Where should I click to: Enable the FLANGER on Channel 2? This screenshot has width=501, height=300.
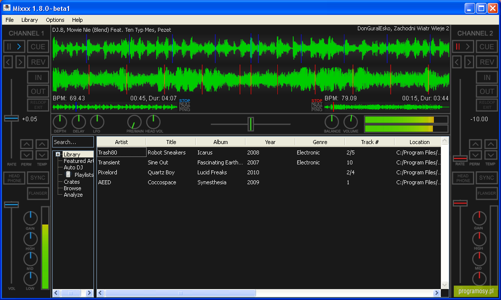[487, 193]
